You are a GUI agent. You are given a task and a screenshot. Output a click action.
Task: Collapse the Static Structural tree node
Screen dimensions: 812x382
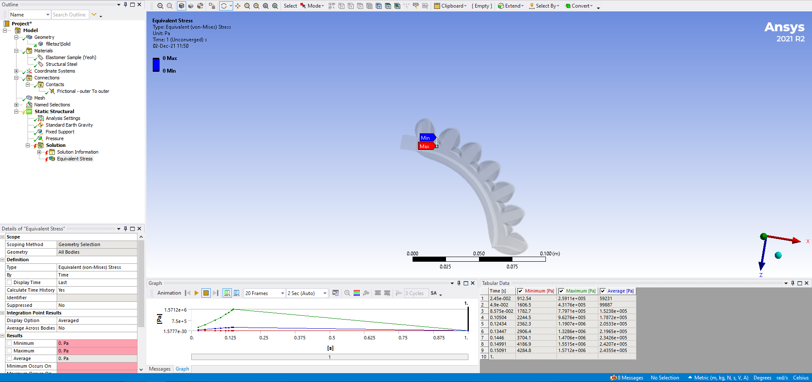click(16, 111)
